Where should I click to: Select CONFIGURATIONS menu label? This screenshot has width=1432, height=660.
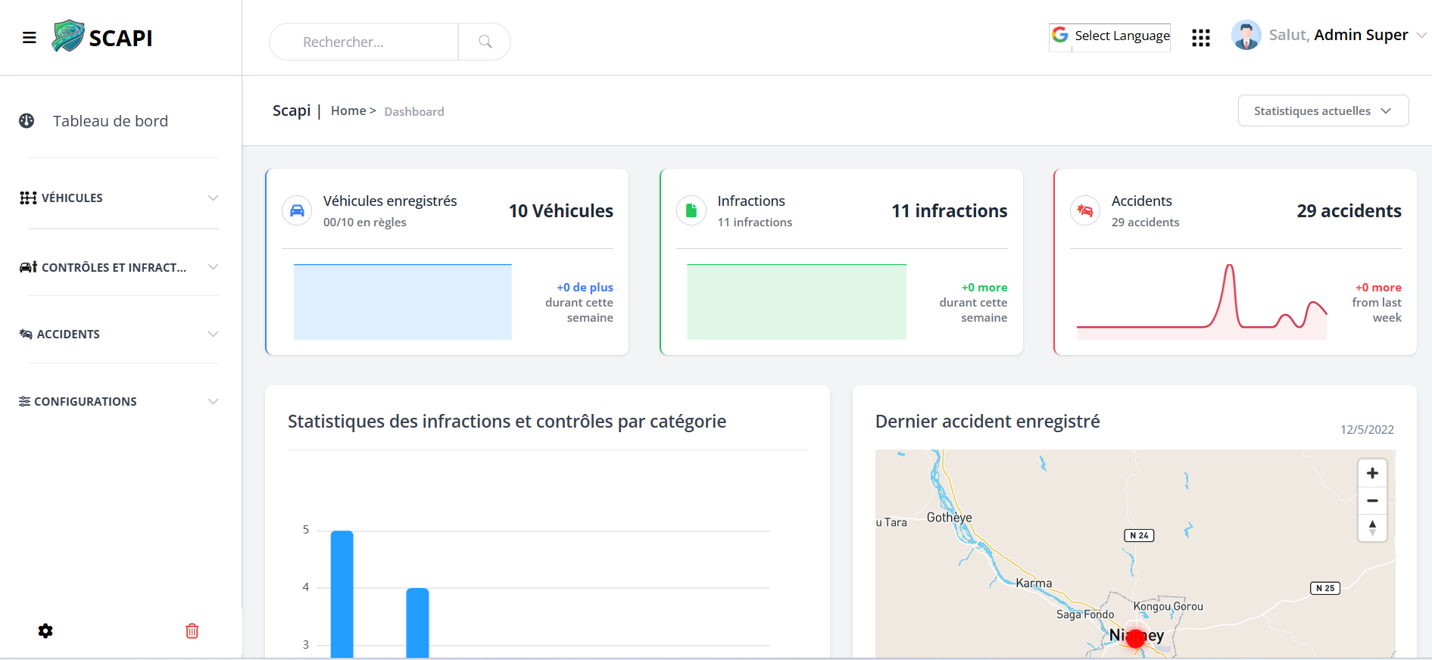point(86,401)
